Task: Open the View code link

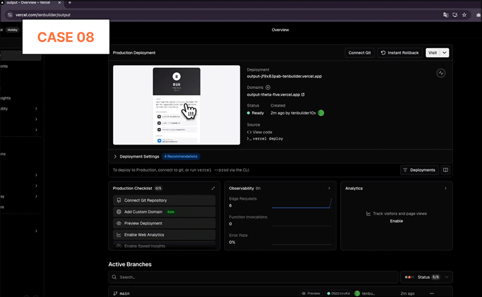Action: pyautogui.click(x=260, y=132)
